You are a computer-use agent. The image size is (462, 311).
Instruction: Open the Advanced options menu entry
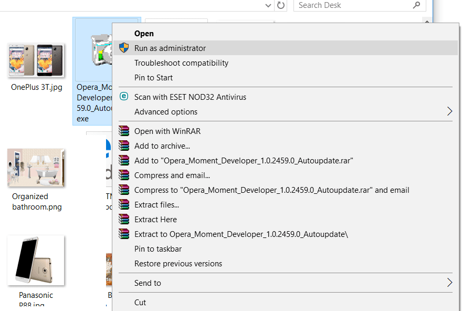[285, 112]
